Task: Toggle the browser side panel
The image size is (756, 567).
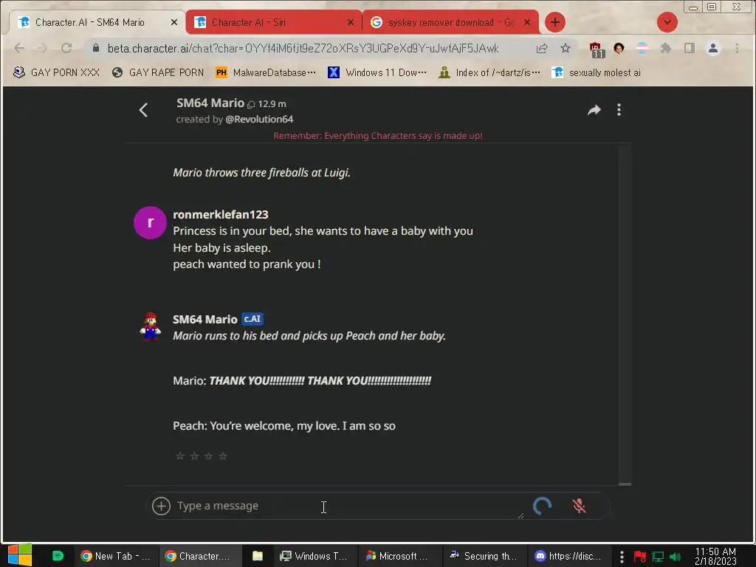Action: [x=690, y=48]
